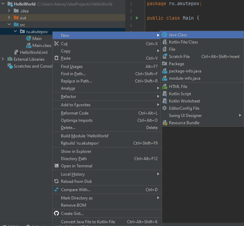Collapse the HelloWorld project root
244x226 pixels.
coord(3,3)
